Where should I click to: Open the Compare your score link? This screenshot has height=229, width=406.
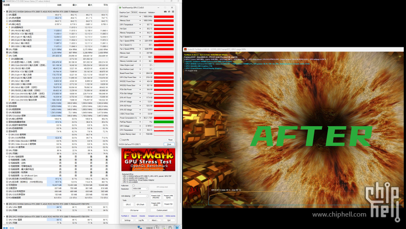tap(155, 216)
